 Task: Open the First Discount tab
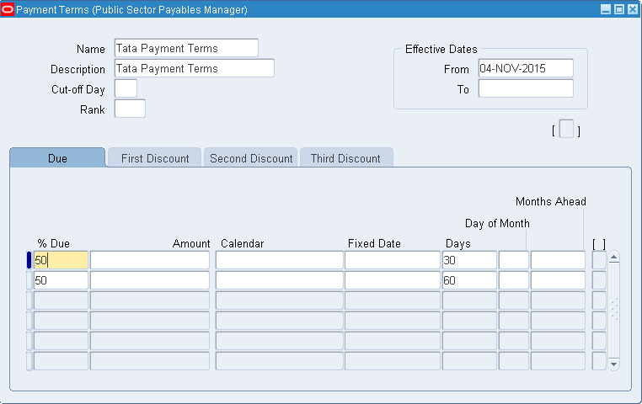click(x=155, y=158)
